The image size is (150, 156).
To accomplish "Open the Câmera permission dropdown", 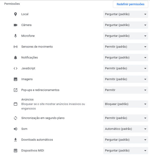I will coord(126,25).
